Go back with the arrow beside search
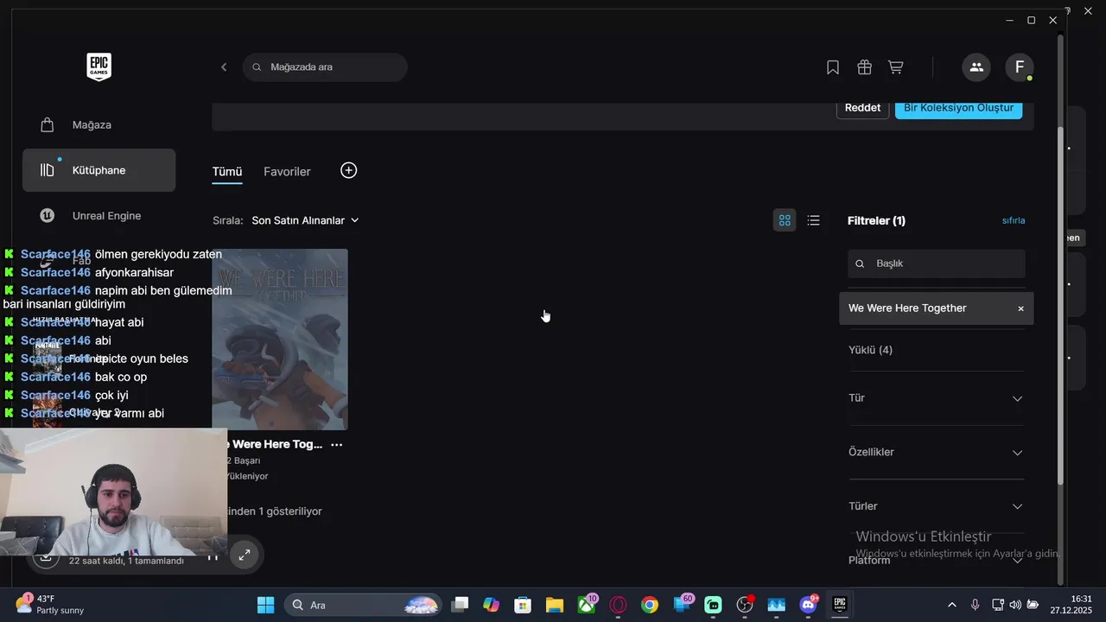The image size is (1106, 622). pos(224,67)
